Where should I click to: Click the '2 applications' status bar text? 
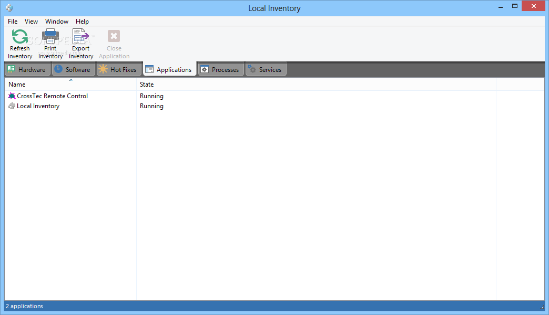25,306
